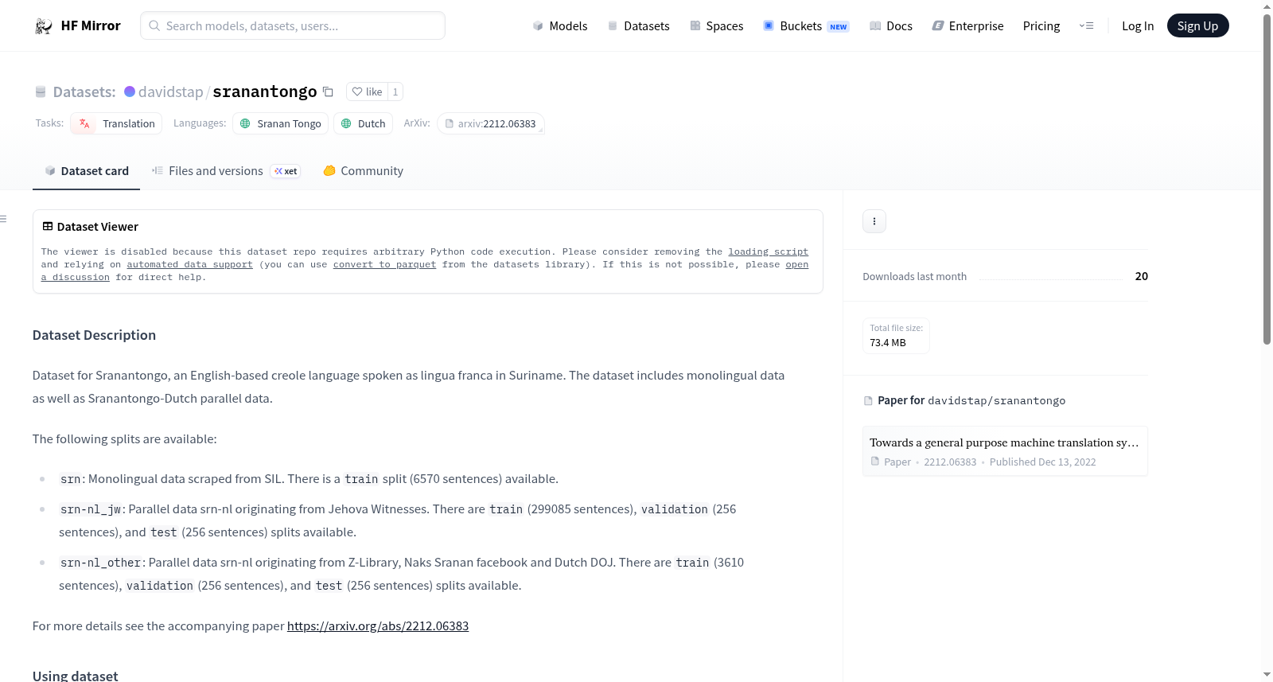This screenshot has height=682, width=1273.
Task: Click the Datasets: breadcrumb label
Action: pyautogui.click(x=84, y=92)
